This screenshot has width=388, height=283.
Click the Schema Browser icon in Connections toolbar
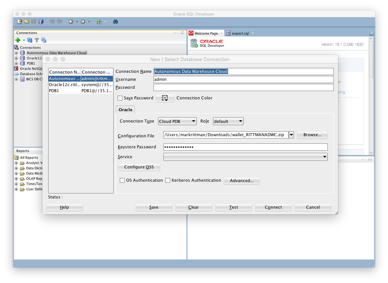click(x=44, y=40)
